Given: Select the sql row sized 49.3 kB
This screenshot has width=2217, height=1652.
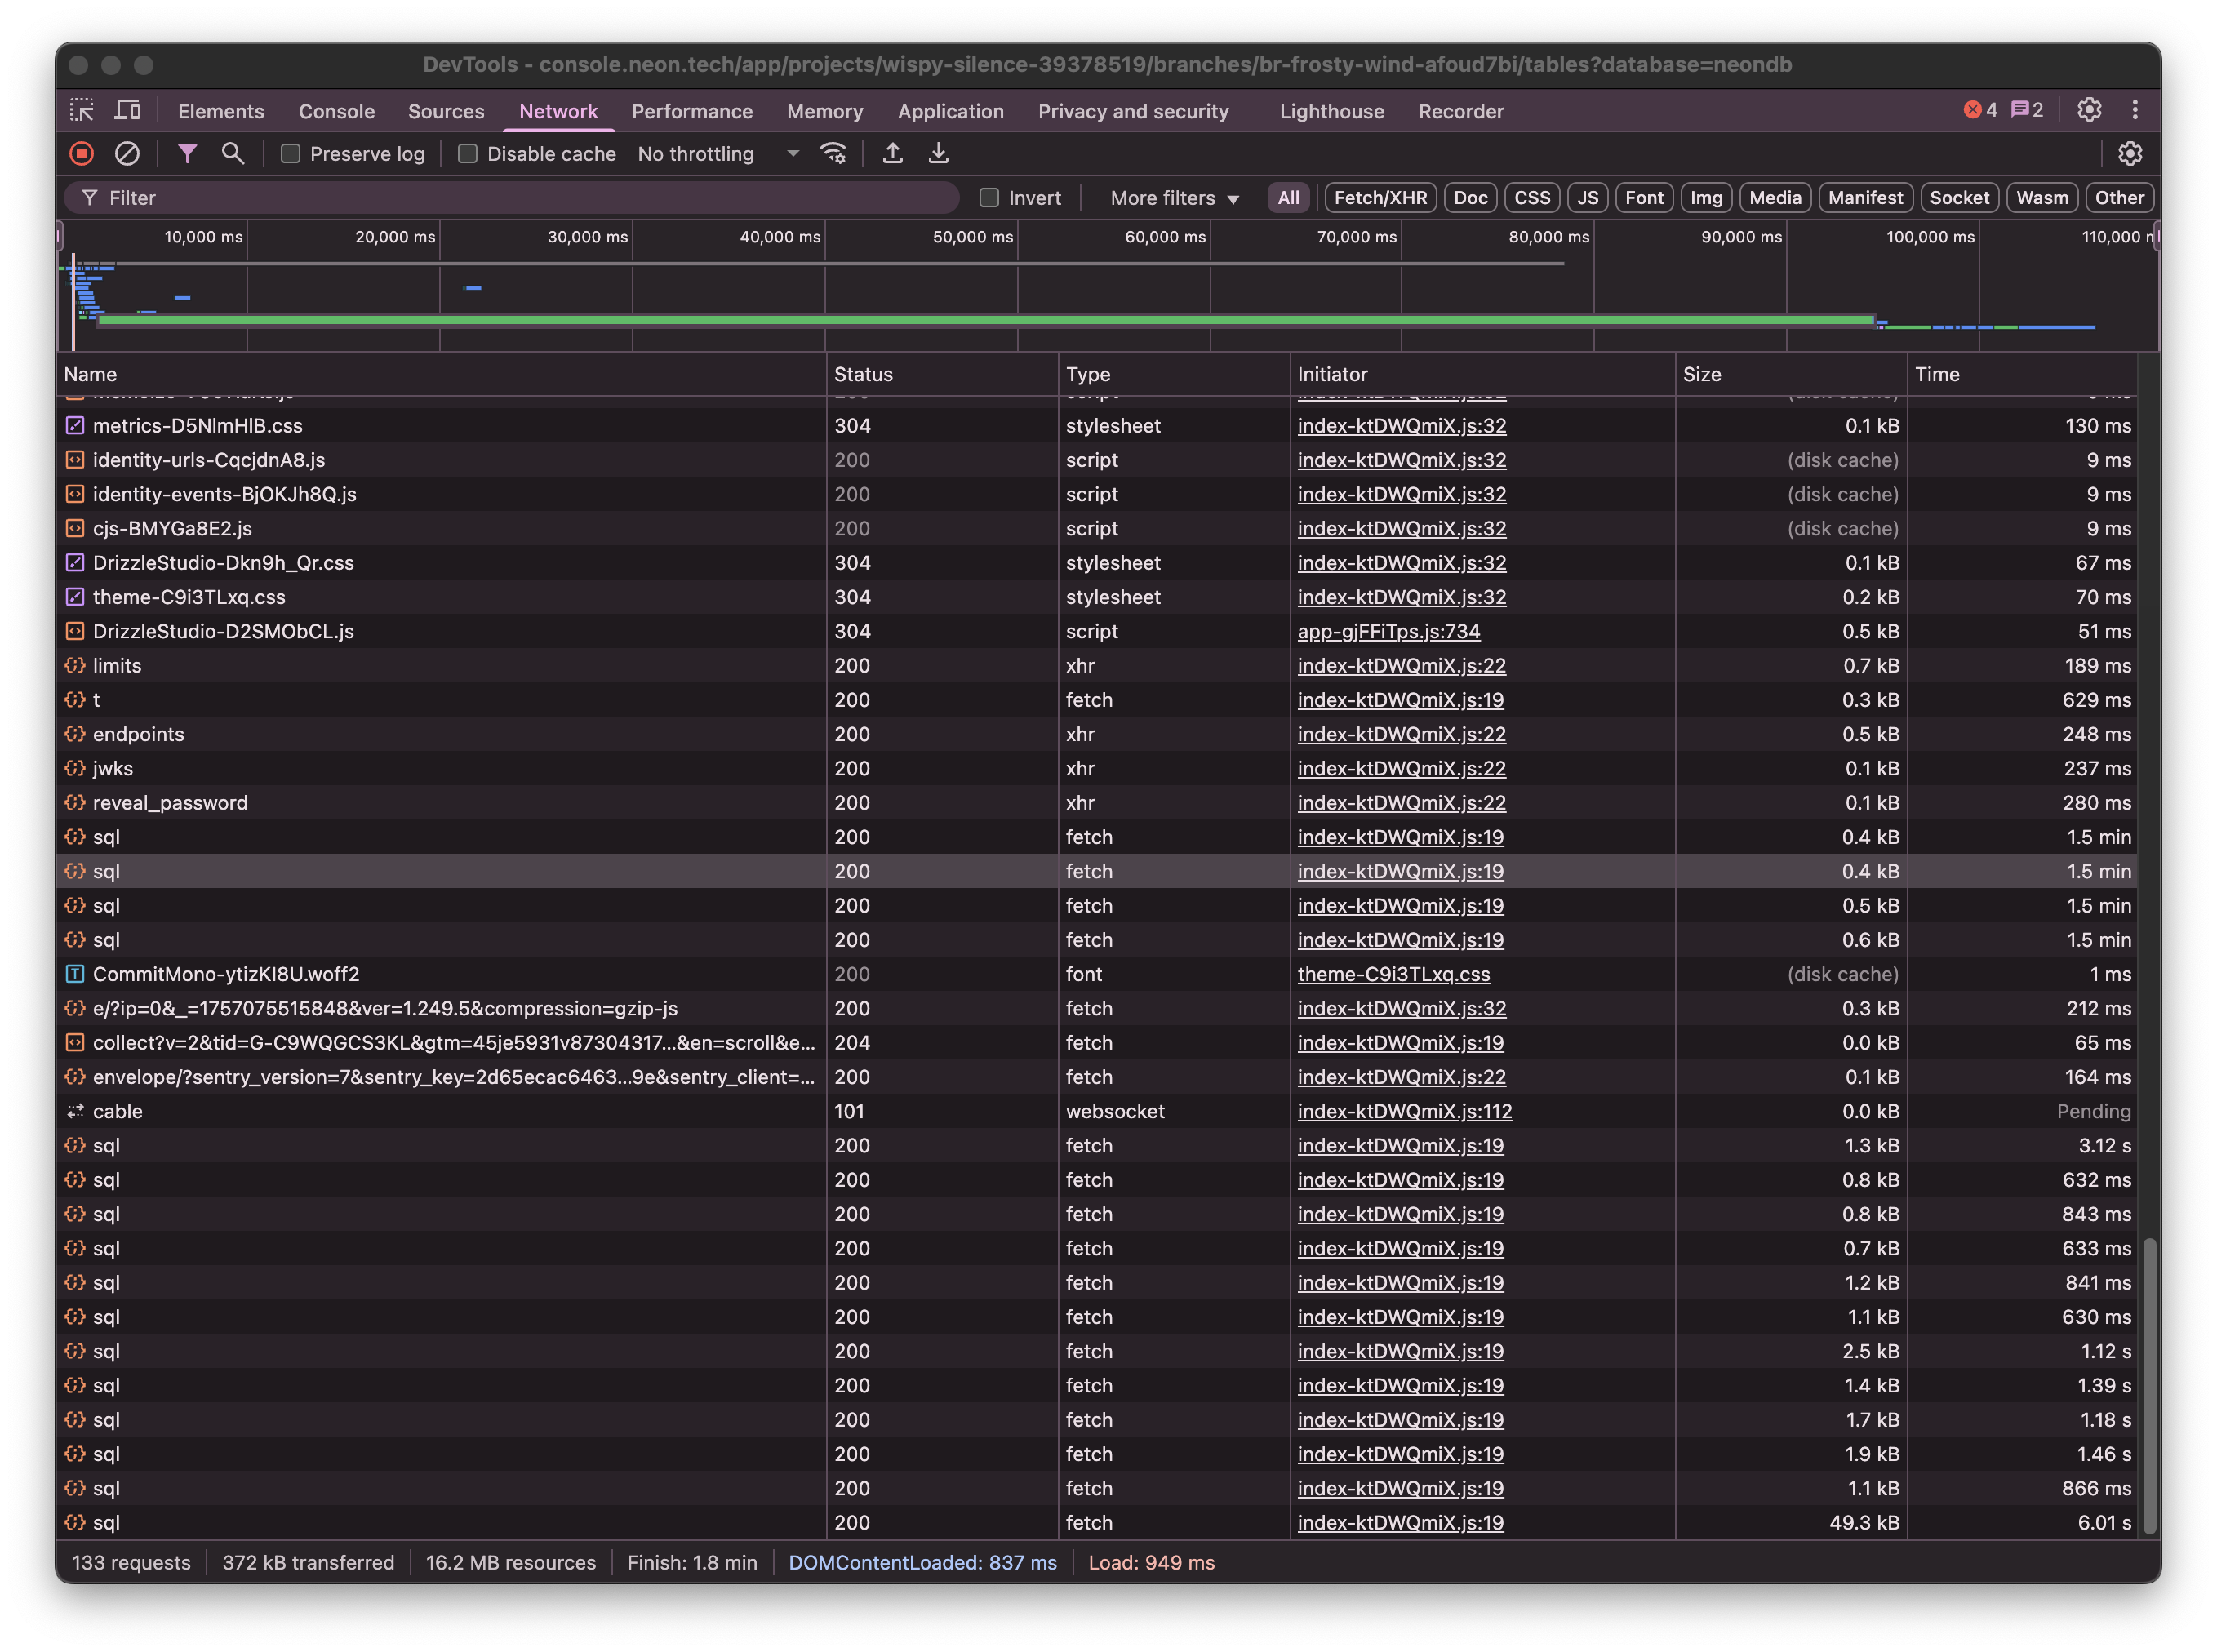Looking at the screenshot, I should (1097, 1522).
